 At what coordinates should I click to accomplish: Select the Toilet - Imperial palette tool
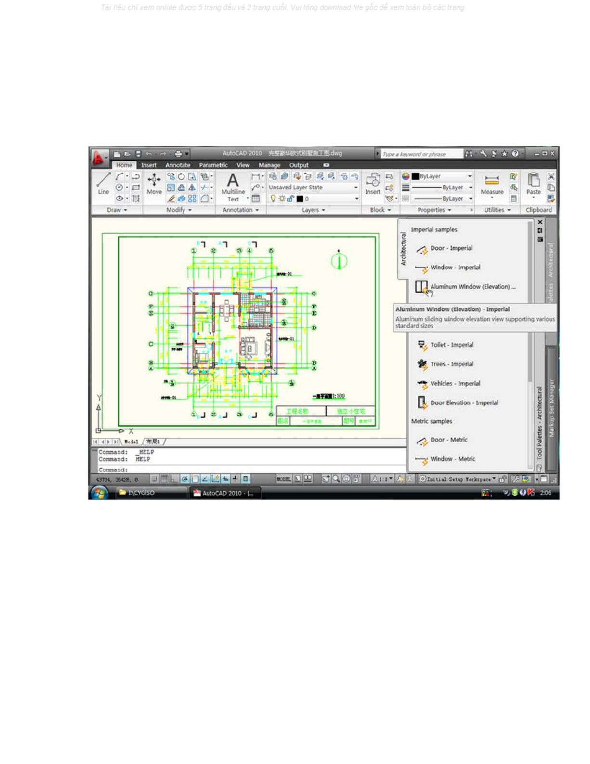452,345
